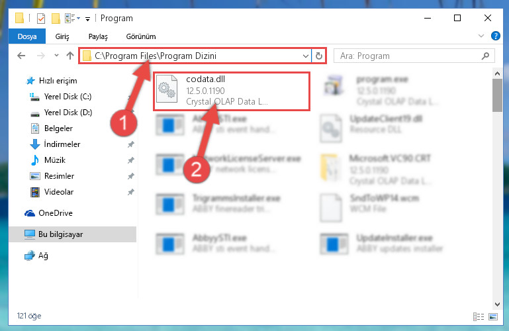Refresh the current folder

319,56
